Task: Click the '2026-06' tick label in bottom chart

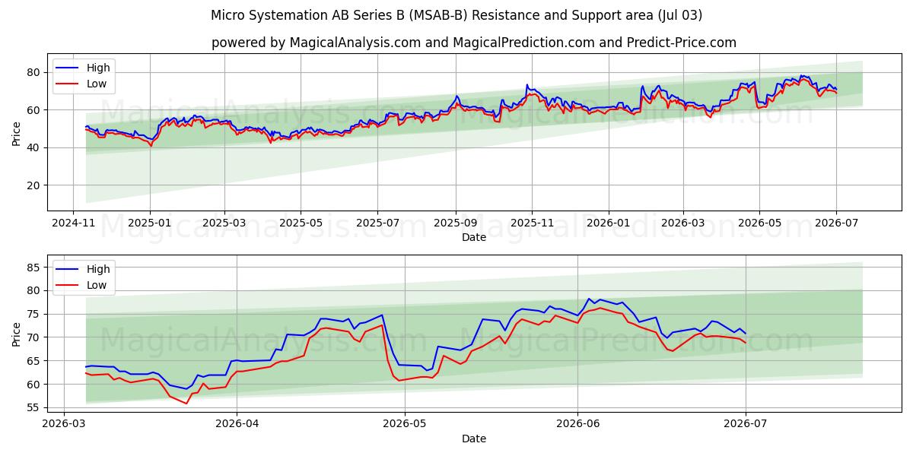Action: click(577, 425)
